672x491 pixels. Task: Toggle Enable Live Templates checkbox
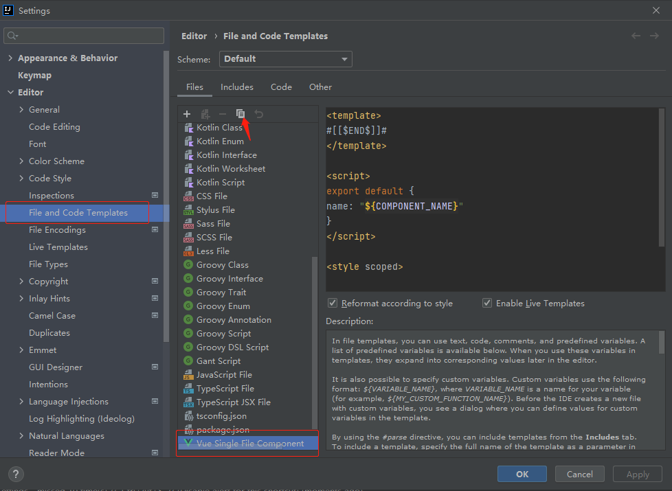pos(487,303)
